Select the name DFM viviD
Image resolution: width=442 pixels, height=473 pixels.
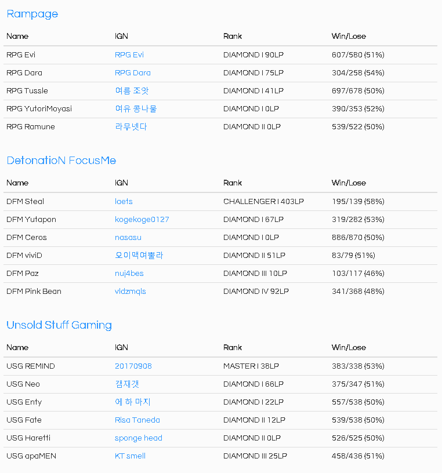(24, 256)
